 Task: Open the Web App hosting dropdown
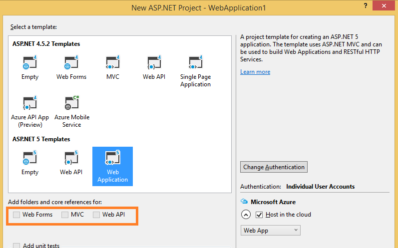pos(270,230)
